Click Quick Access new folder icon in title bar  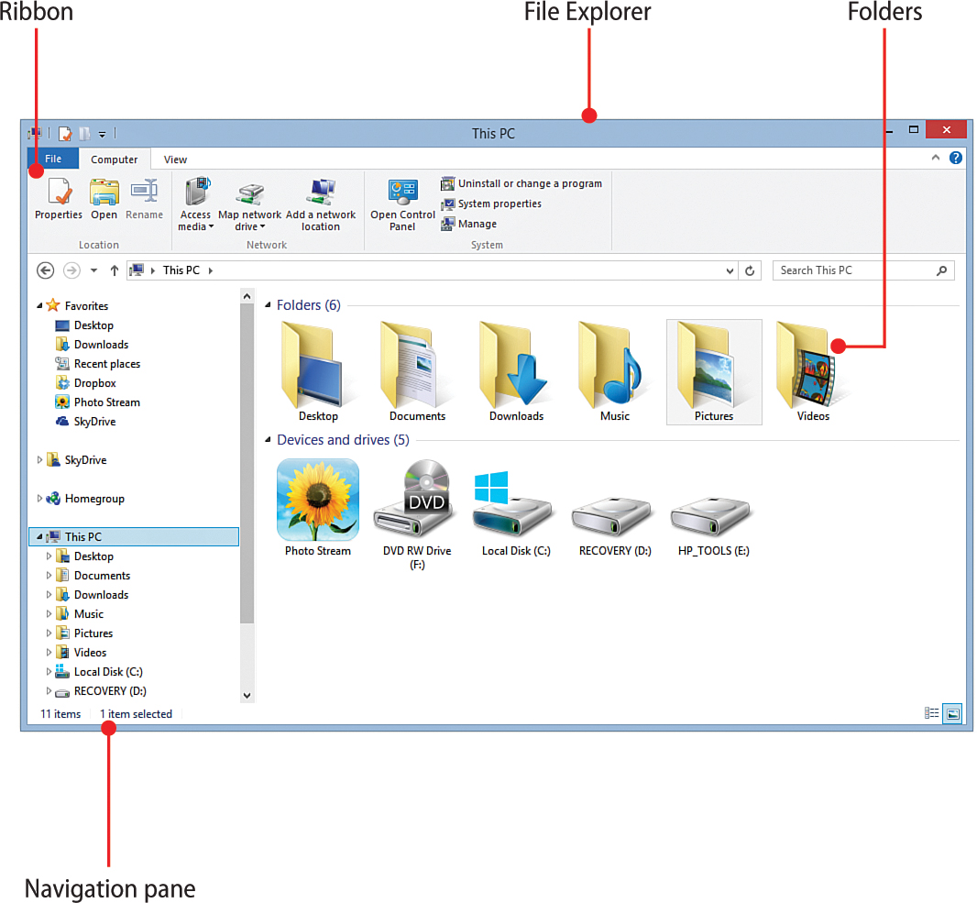[x=84, y=133]
